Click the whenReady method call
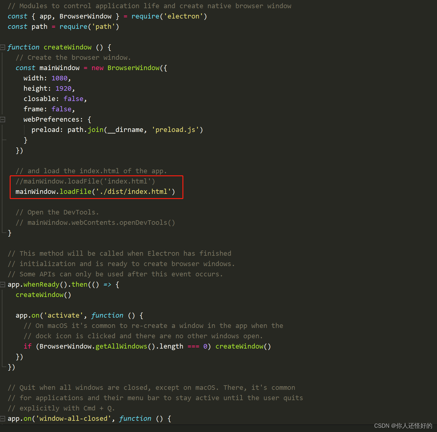This screenshot has height=432, width=437. point(42,285)
